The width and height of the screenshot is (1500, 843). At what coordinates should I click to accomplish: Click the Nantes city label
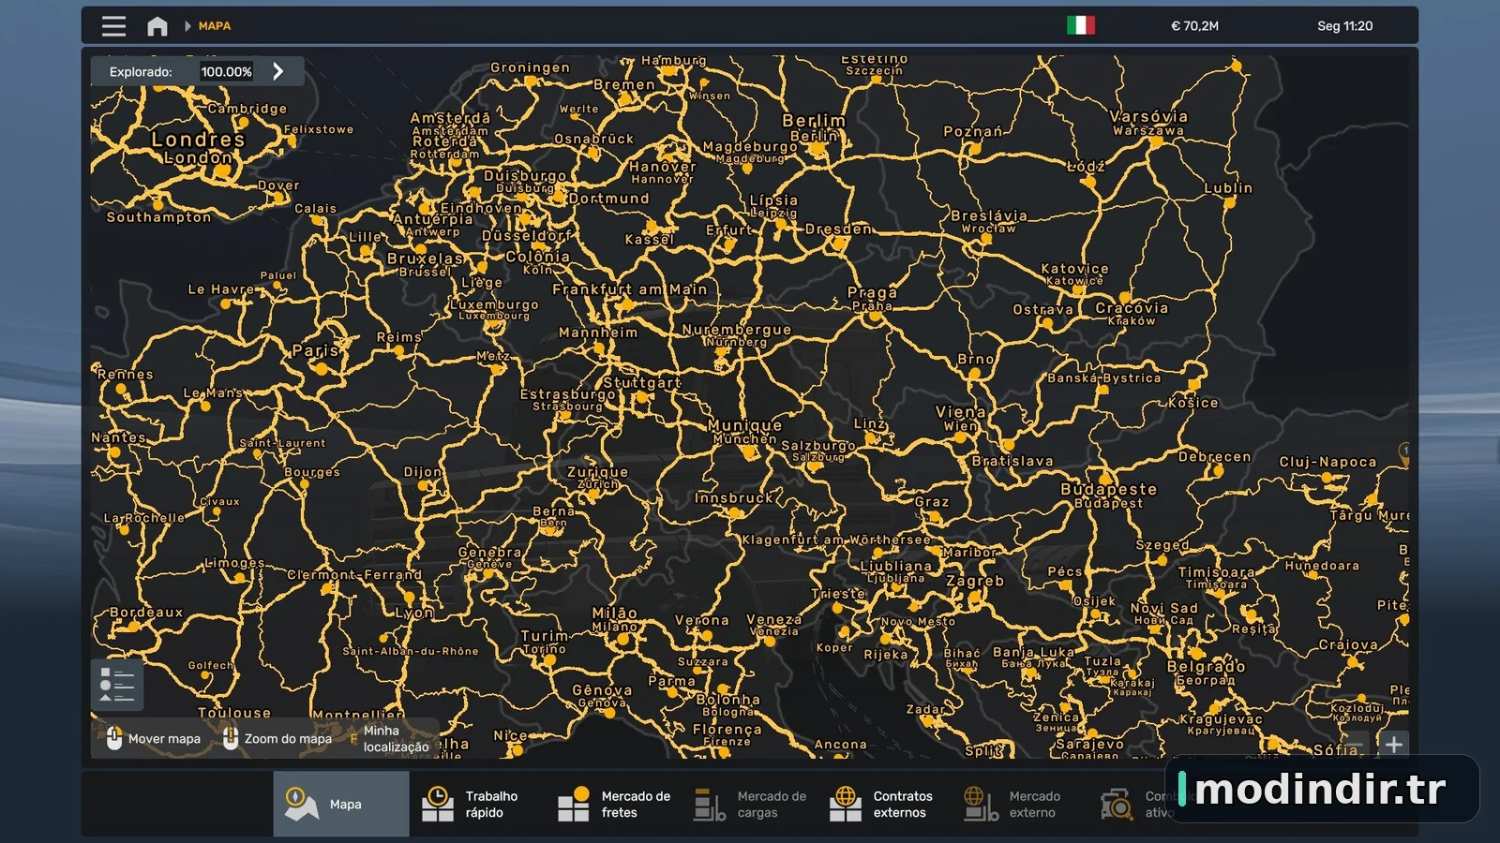click(119, 437)
